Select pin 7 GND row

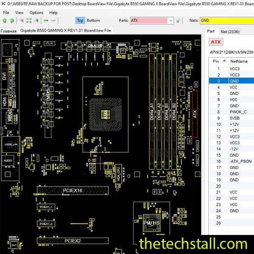tap(232, 106)
